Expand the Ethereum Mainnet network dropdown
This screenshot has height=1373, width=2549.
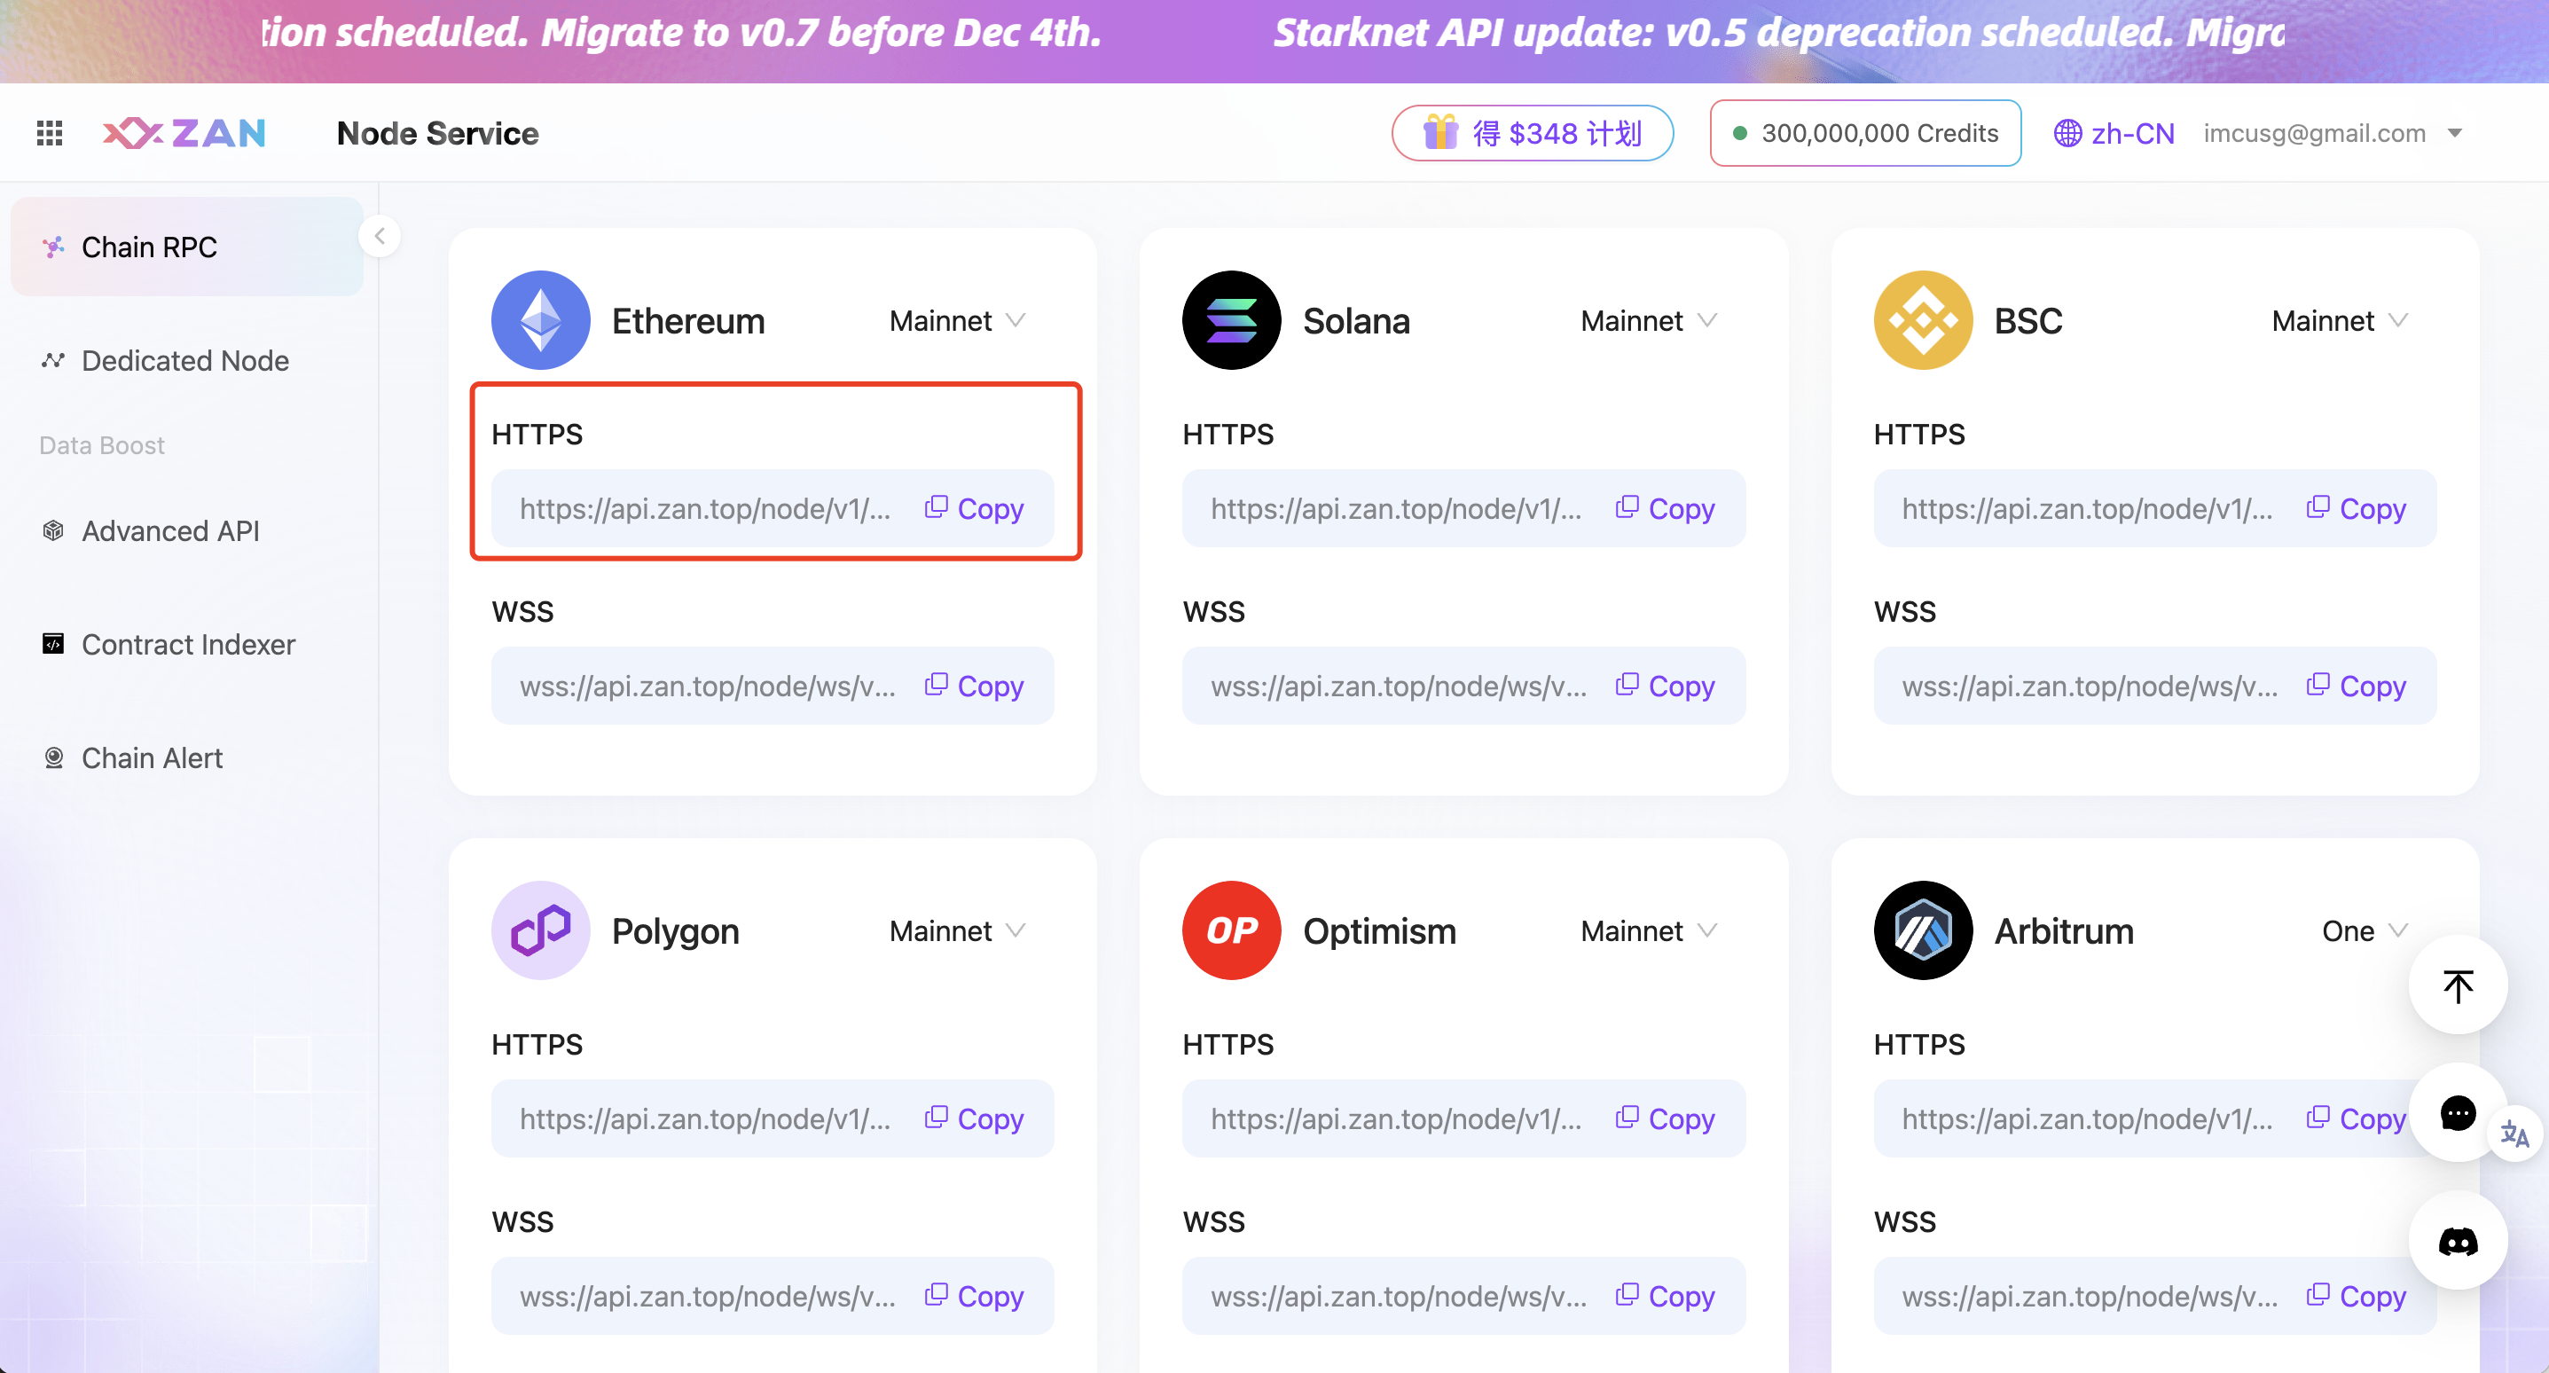(x=957, y=321)
